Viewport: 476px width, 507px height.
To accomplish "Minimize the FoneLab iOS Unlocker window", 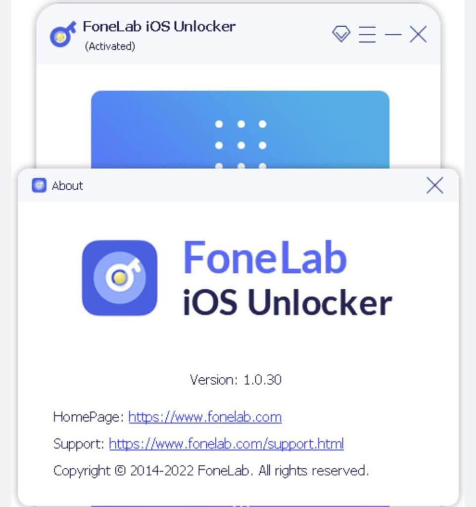I will pyautogui.click(x=393, y=34).
